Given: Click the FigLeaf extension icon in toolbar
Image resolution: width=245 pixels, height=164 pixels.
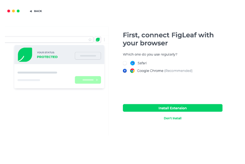Looking at the screenshot, I should click(98, 39).
